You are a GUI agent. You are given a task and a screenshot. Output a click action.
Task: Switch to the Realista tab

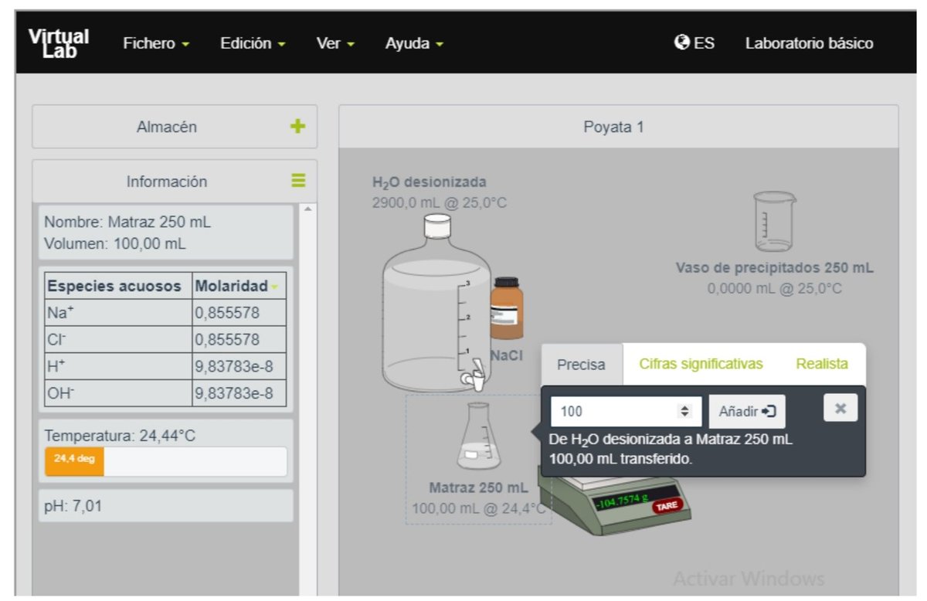coord(822,364)
